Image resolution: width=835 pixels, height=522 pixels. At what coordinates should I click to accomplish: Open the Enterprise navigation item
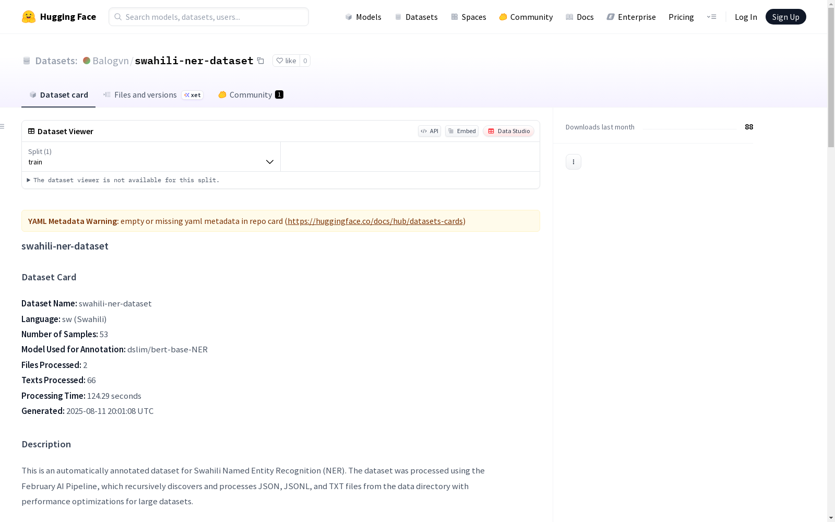[631, 17]
